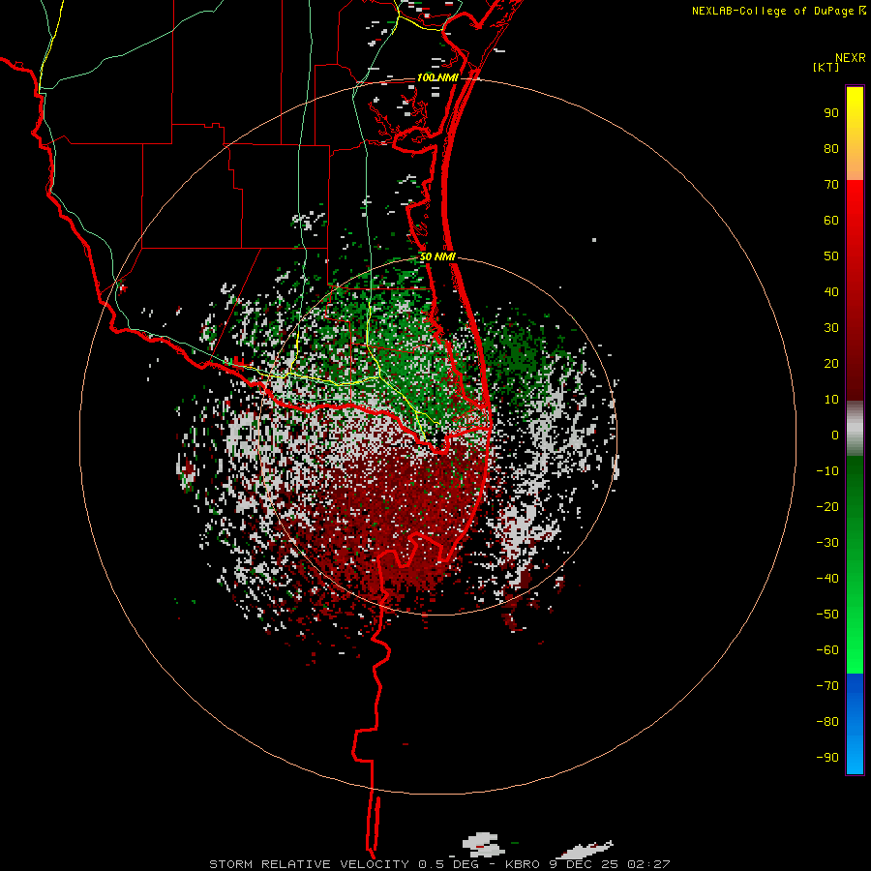Click the 20 value on the velocity scale
This screenshot has height=871, width=871.
(x=831, y=363)
